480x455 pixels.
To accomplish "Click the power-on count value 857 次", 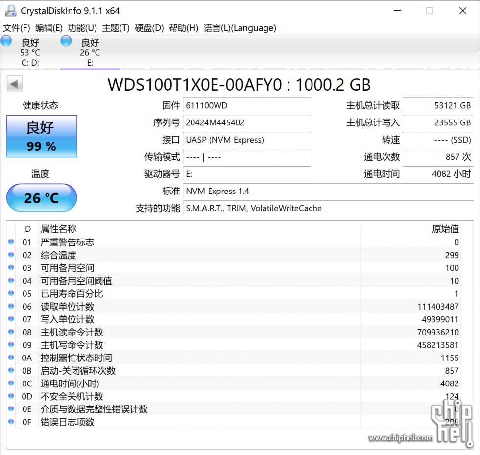I will click(438, 157).
